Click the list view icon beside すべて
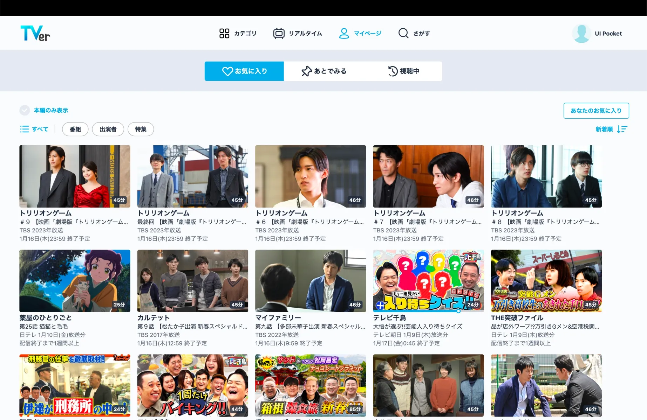The height and width of the screenshot is (420, 647). click(x=25, y=129)
